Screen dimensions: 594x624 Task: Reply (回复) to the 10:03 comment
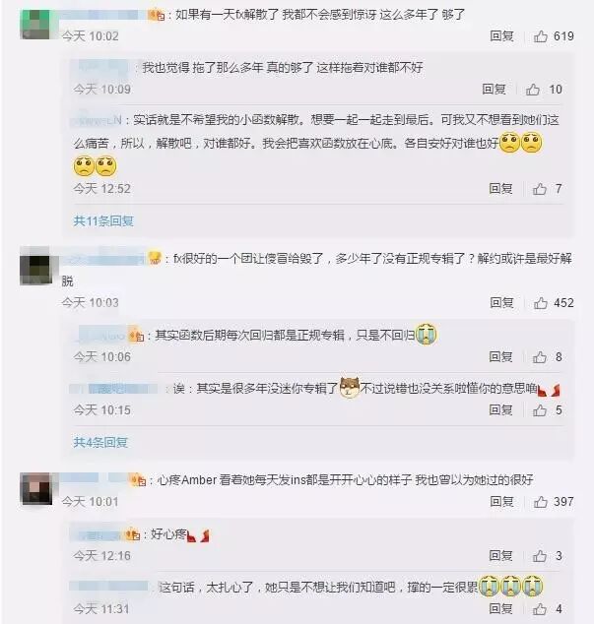[501, 303]
